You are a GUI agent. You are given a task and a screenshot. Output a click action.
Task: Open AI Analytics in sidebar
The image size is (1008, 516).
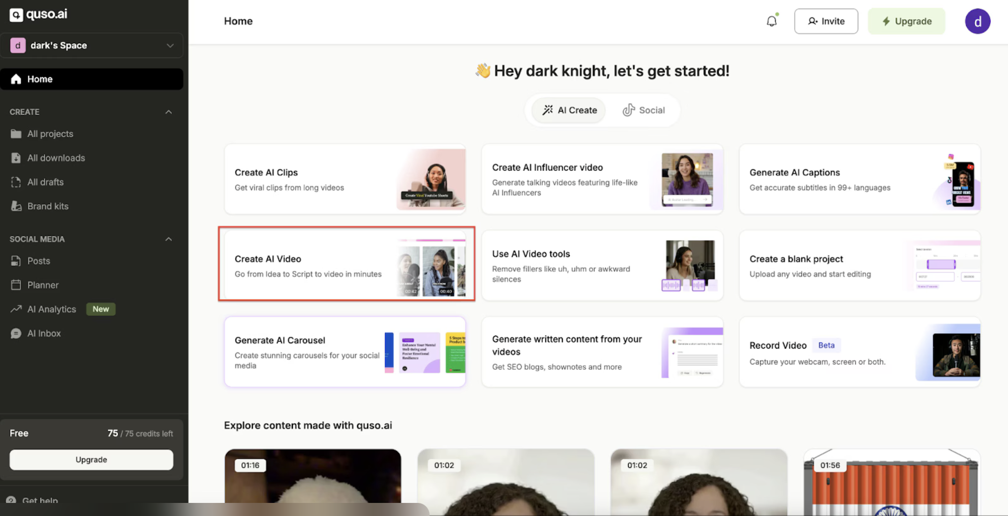51,309
